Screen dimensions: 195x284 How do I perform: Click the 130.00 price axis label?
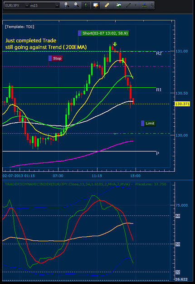pos(182,135)
